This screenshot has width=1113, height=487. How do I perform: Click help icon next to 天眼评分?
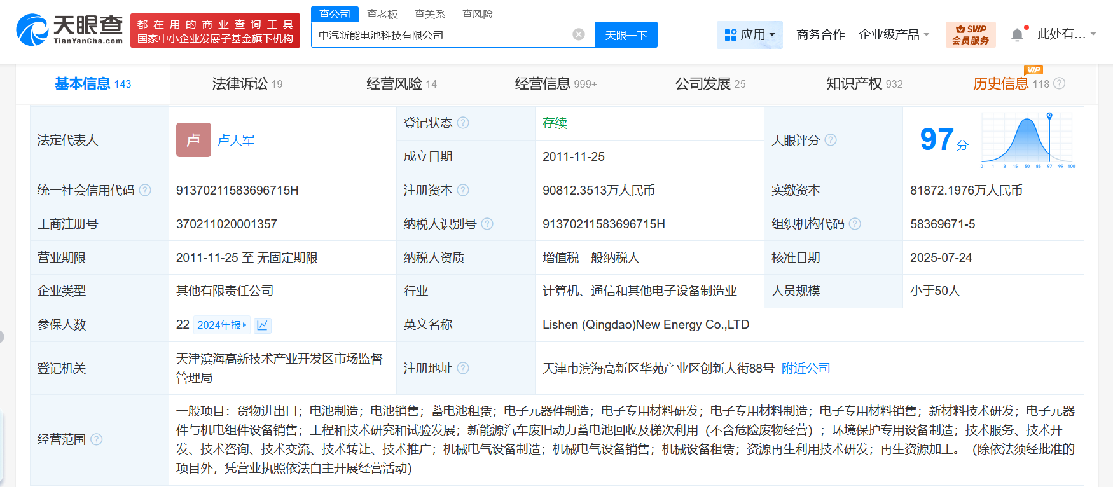point(831,140)
